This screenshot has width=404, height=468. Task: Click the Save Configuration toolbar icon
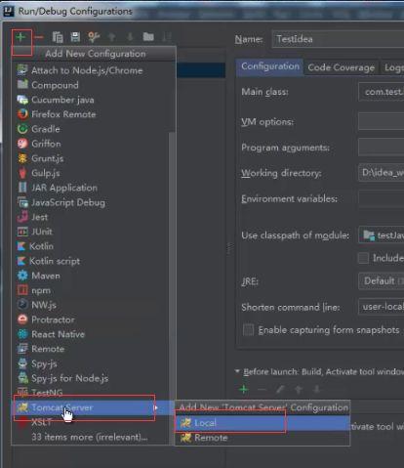75,37
